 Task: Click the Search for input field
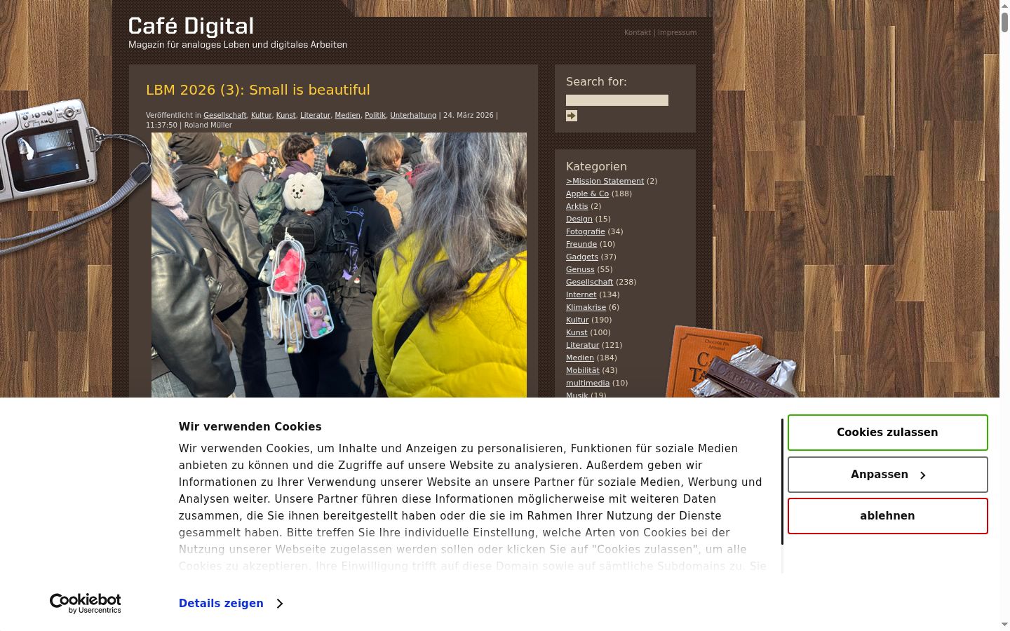617,100
